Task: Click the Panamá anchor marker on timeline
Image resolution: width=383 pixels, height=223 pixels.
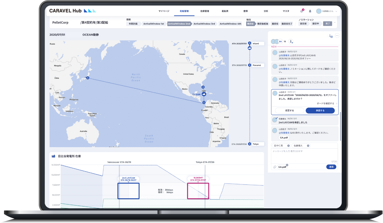Action: 250,65
